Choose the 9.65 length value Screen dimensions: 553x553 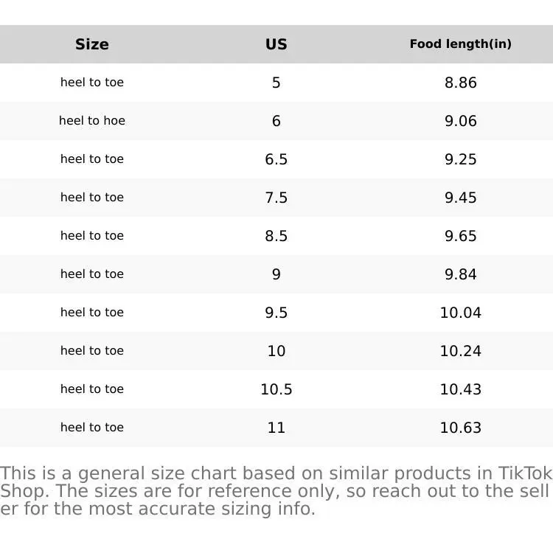coord(460,236)
